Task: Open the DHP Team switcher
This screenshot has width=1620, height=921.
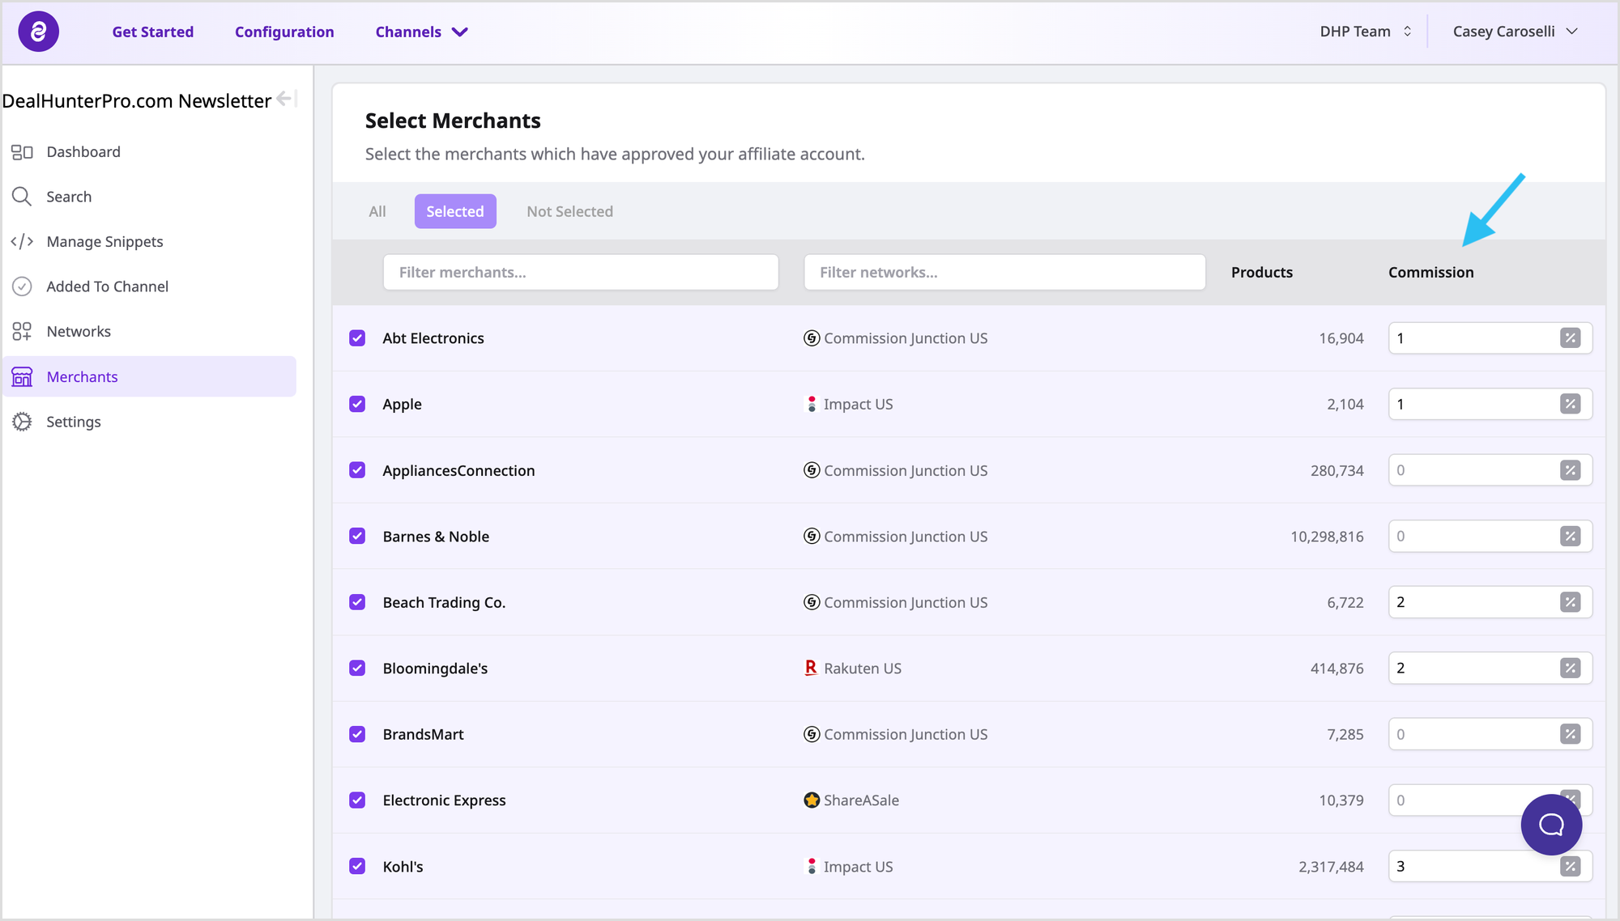Action: click(1366, 32)
